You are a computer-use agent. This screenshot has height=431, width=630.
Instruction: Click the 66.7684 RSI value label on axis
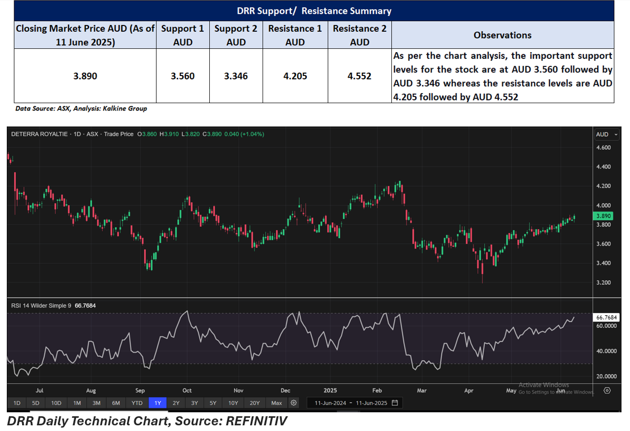coord(606,318)
